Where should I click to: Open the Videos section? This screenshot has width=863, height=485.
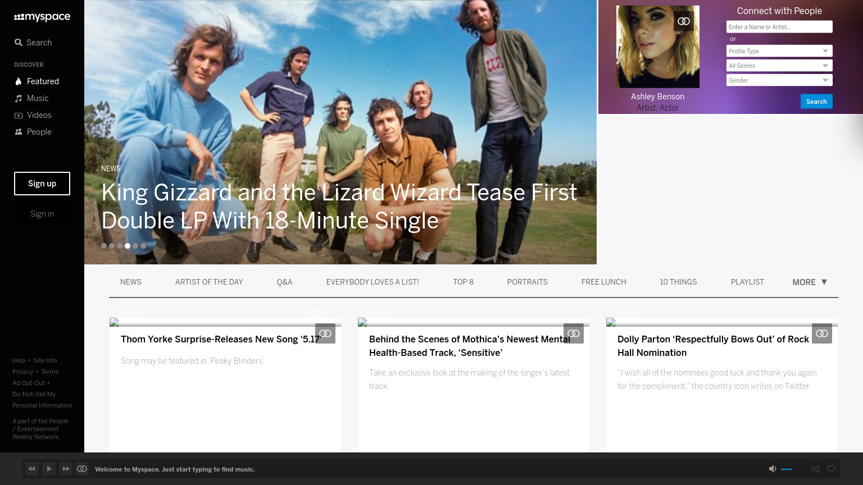coord(33,115)
